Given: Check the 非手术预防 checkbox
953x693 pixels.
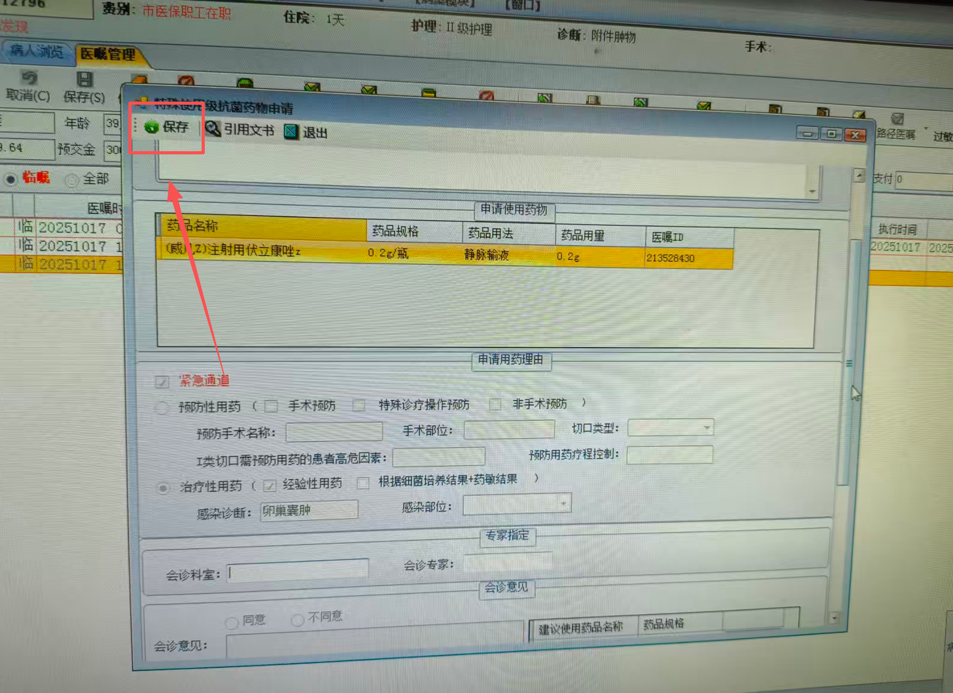Looking at the screenshot, I should (495, 404).
